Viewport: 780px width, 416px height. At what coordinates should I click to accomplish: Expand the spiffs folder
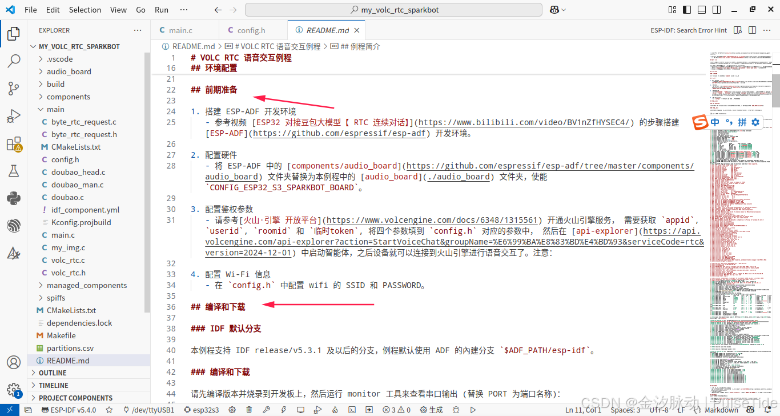(89, 298)
